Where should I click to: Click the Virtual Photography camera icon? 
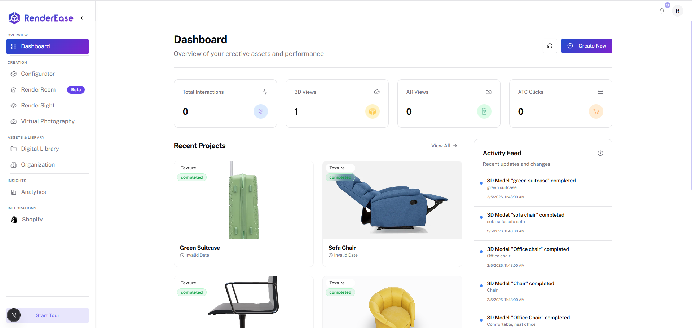14,121
